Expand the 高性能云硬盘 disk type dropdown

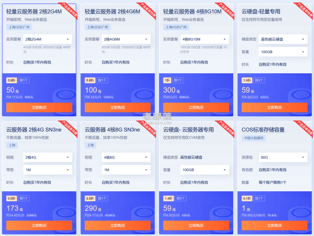tap(283, 39)
